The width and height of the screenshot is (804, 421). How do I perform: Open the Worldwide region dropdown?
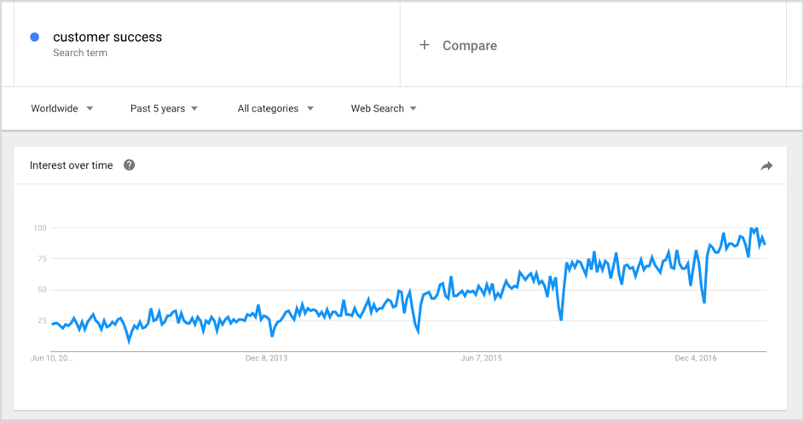[x=62, y=108]
